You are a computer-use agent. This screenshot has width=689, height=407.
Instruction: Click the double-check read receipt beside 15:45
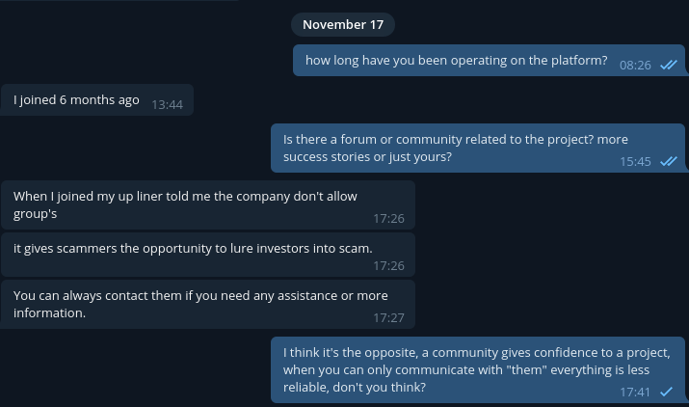click(669, 161)
